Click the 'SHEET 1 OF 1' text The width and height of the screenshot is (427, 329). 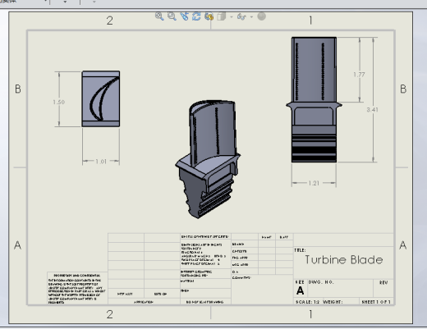click(376, 302)
